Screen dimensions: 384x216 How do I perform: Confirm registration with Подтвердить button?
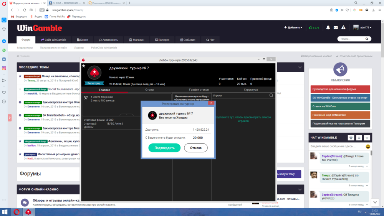164,148
